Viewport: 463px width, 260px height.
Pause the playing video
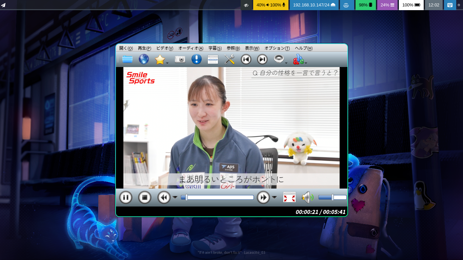[126, 197]
